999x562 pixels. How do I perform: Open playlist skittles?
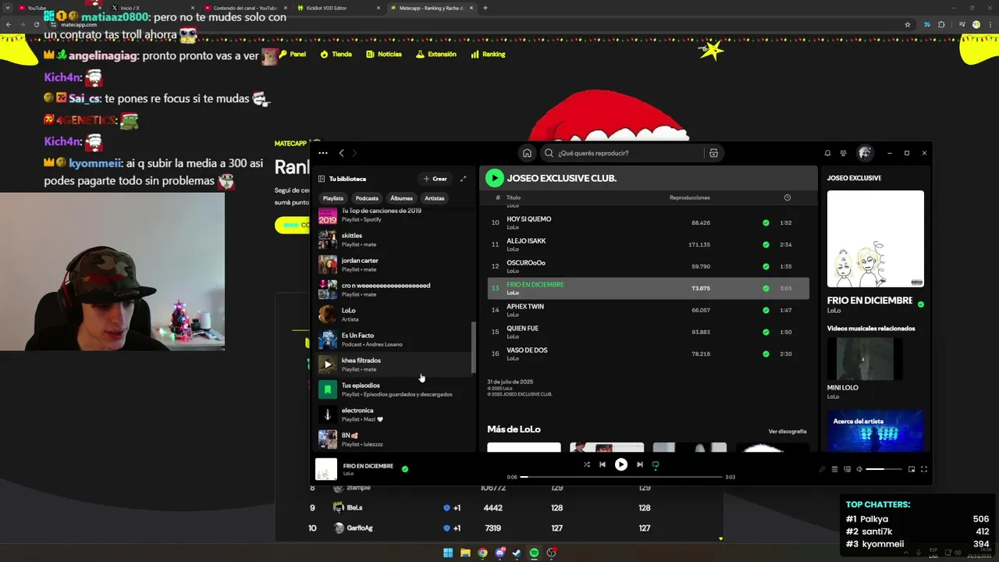coord(394,239)
